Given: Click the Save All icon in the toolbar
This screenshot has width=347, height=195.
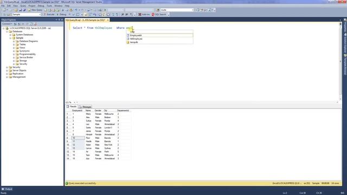Looking at the screenshot, I should pyautogui.click(x=24, y=10).
